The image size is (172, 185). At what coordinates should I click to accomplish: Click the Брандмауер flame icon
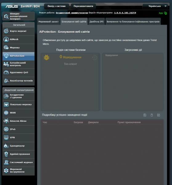6,146
